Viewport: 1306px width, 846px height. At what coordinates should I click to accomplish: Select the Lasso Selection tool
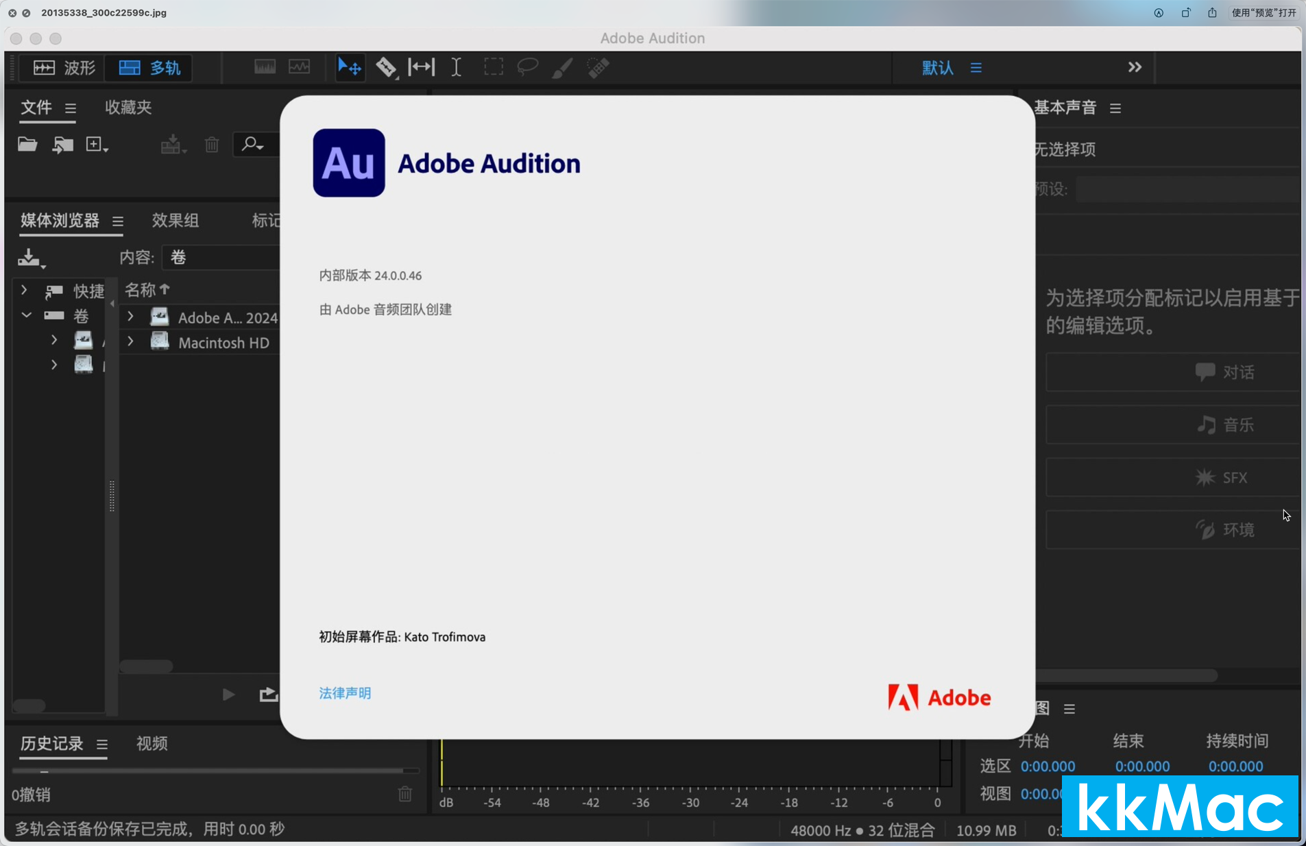point(527,67)
